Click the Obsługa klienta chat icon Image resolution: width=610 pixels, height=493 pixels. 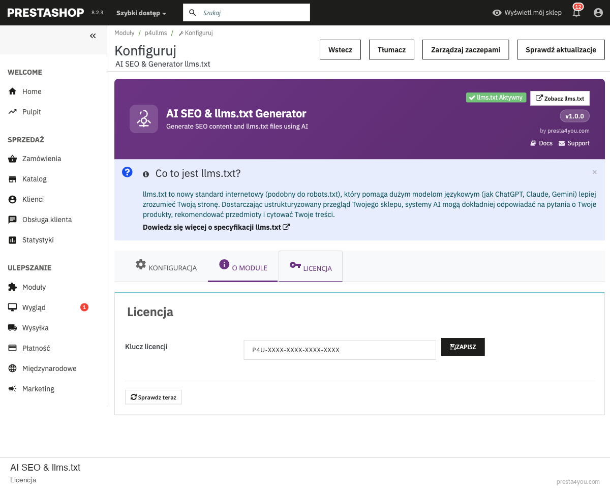(13, 220)
